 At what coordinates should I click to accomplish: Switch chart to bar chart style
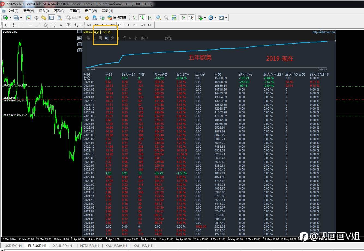(x=134, y=18)
